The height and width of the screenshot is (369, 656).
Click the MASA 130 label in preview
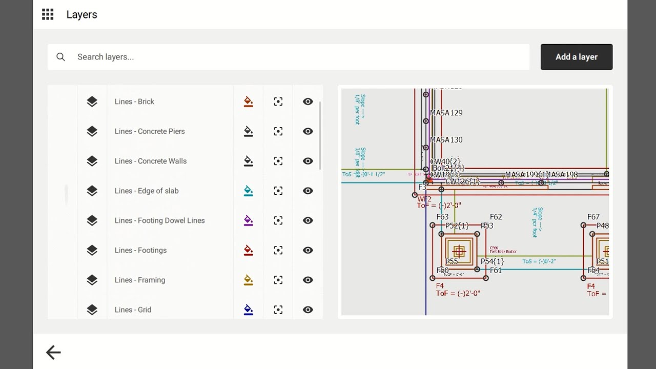point(446,139)
